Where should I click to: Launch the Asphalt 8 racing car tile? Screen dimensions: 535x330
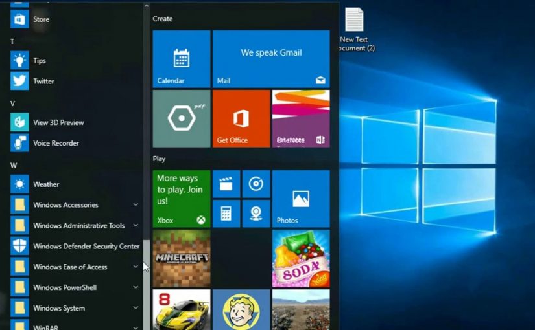click(182, 309)
